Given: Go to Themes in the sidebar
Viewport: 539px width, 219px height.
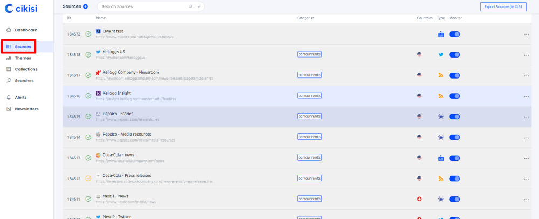Looking at the screenshot, I should pos(23,58).
